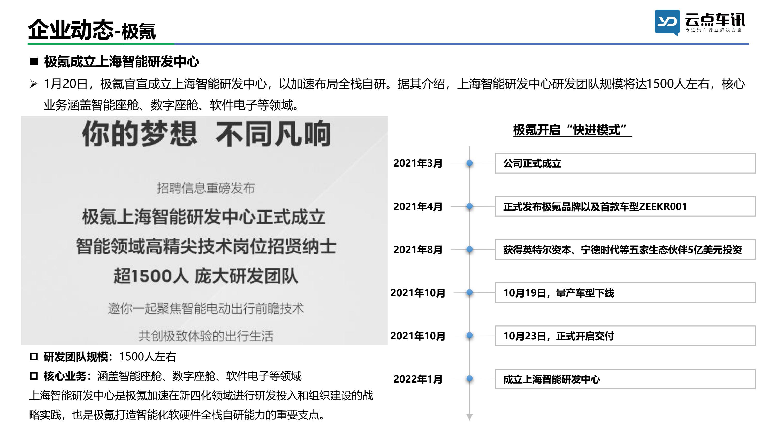Click the slogan 专注汽车行业解决方案

pos(714,30)
